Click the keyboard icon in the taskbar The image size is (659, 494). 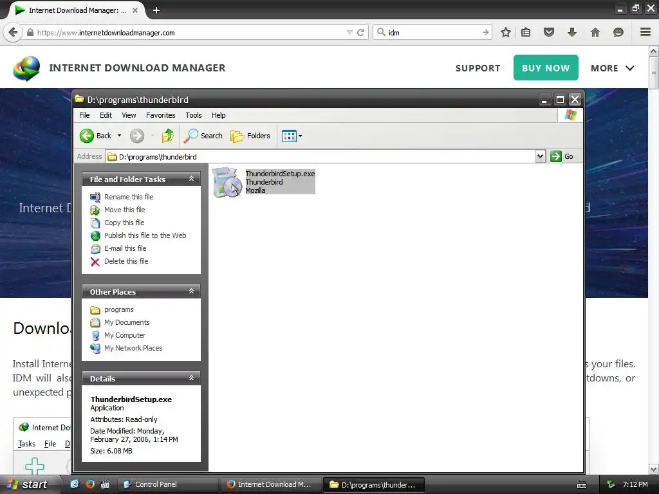(x=582, y=485)
